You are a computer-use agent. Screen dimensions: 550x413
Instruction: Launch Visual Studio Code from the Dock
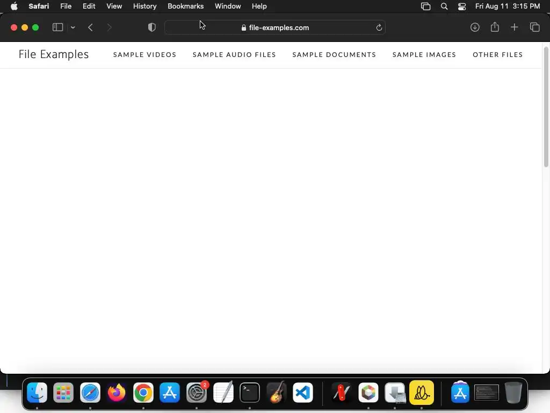click(x=303, y=392)
